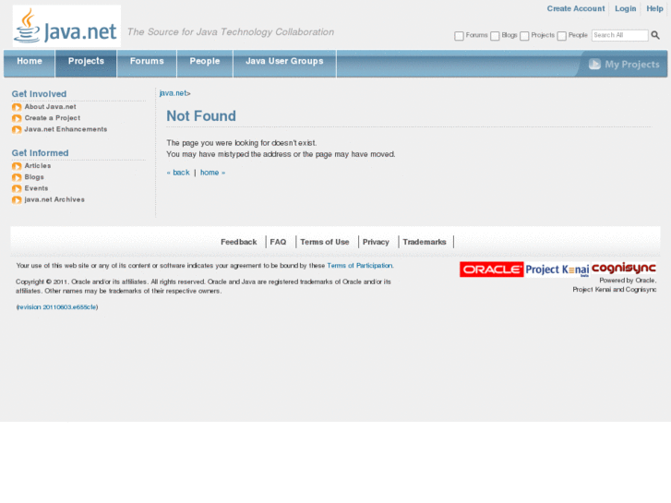Click the Get Informed heading
Screen dimensions: 671x503
pyautogui.click(x=40, y=153)
